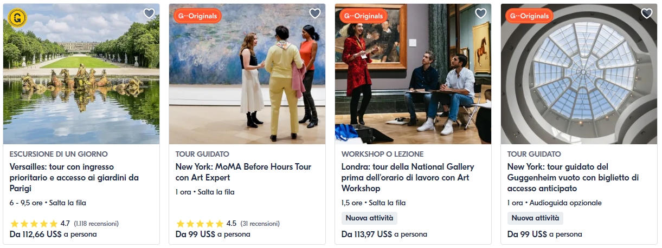Click the Originals badge on MoMA card
Screen dimensions: 662x248
[x=197, y=16]
